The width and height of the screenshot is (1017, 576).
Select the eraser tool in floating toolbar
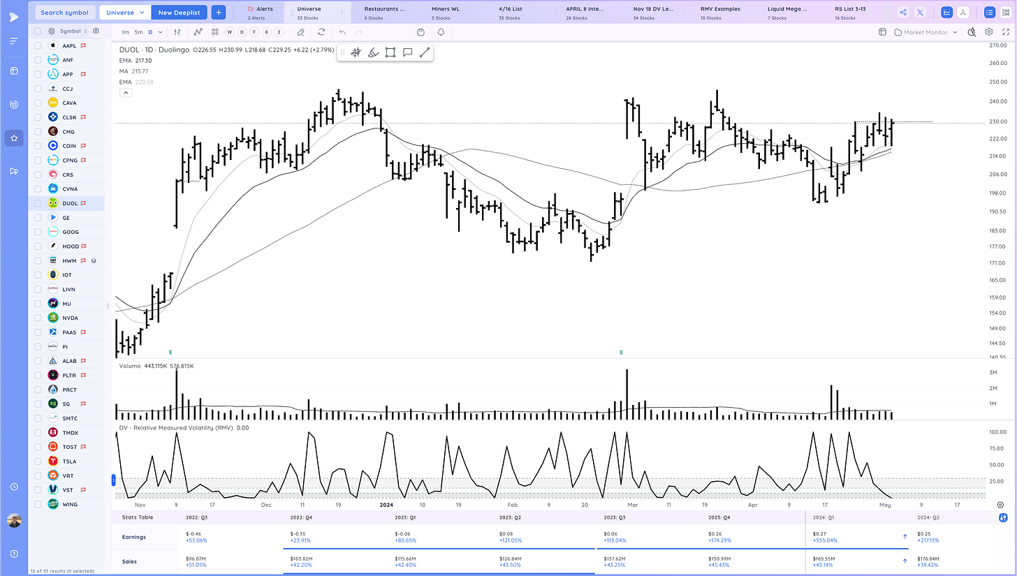(373, 52)
